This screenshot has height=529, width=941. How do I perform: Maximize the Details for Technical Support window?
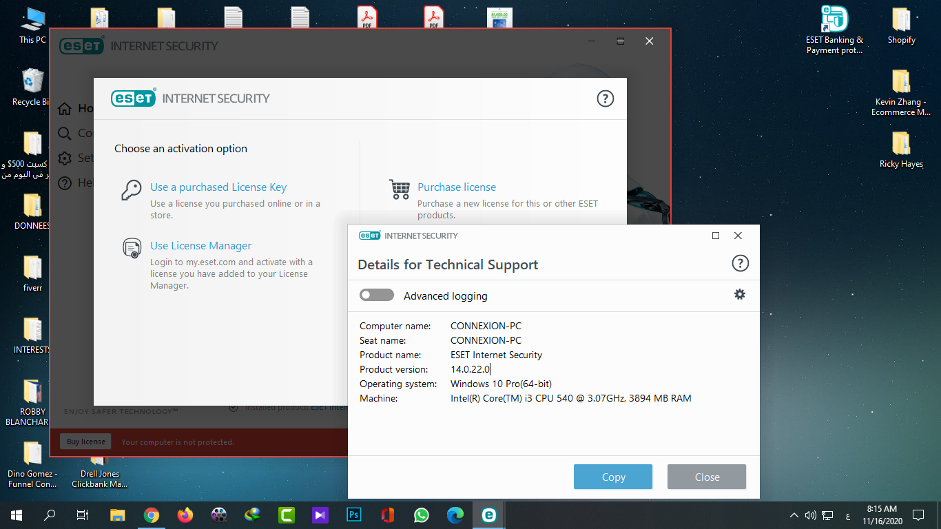(x=716, y=236)
